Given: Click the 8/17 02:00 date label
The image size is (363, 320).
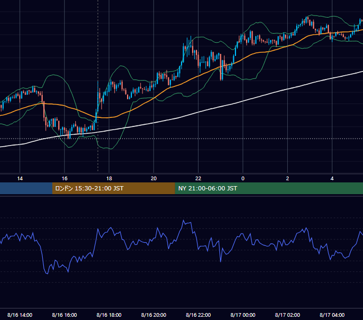Looking at the screenshot, I should [288, 315].
